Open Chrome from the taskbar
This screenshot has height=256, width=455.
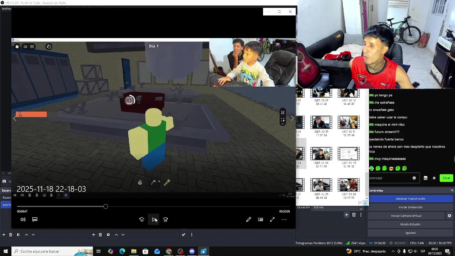168,251
